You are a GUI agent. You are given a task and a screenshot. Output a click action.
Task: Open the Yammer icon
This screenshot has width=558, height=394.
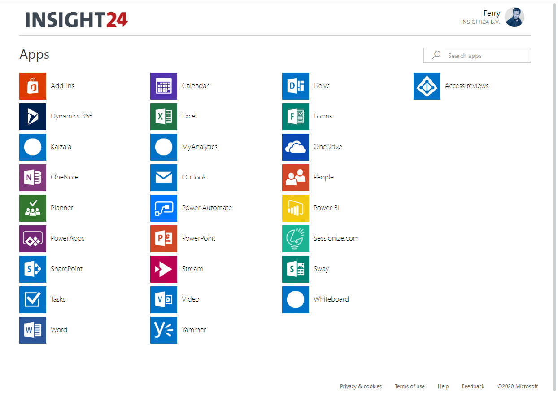(164, 330)
